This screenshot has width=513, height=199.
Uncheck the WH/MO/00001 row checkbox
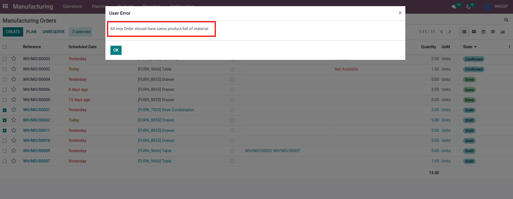[x=5, y=110]
